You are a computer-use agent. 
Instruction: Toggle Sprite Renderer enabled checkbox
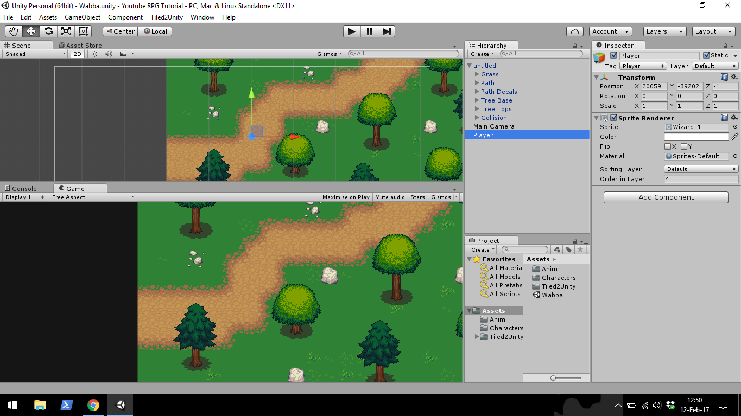tap(613, 118)
